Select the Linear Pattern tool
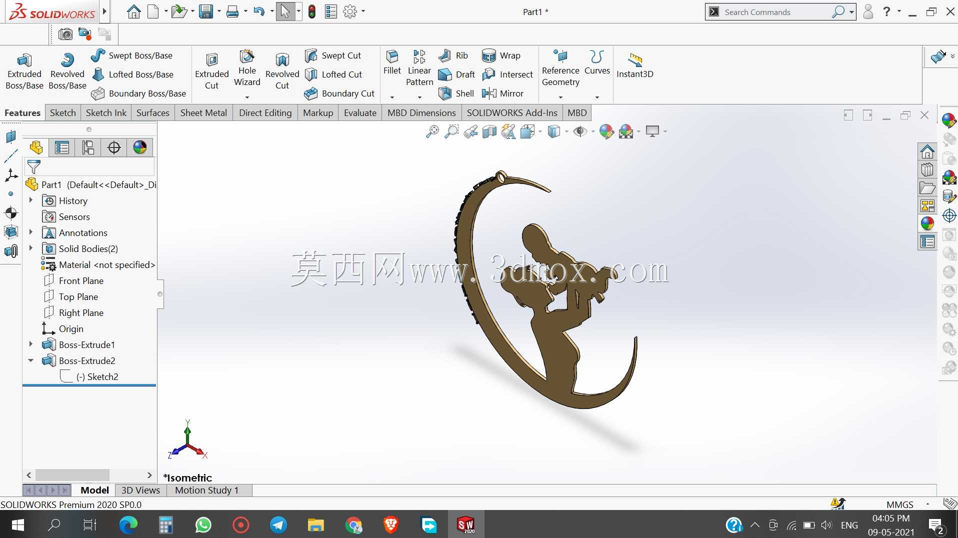This screenshot has height=538, width=958. click(419, 68)
